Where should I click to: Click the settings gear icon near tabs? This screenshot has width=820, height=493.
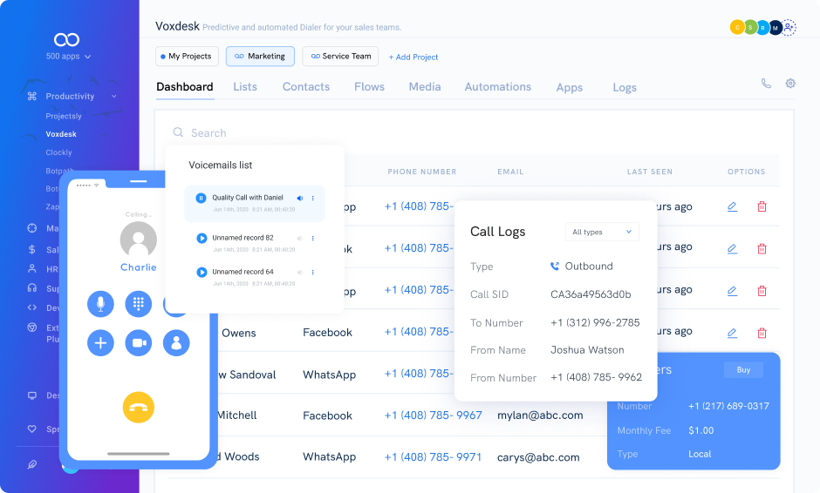coord(790,84)
